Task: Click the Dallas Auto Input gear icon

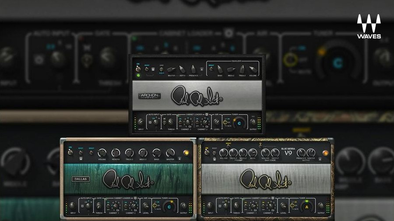Action: tap(82, 206)
